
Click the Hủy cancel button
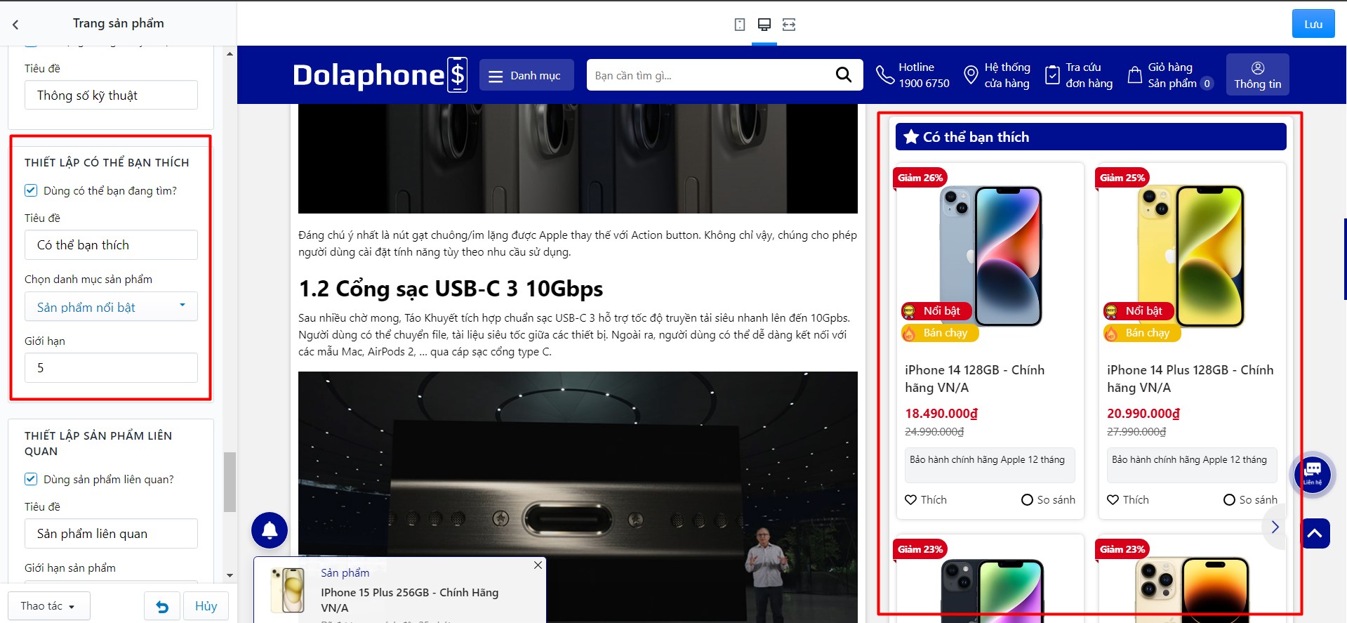pos(206,606)
